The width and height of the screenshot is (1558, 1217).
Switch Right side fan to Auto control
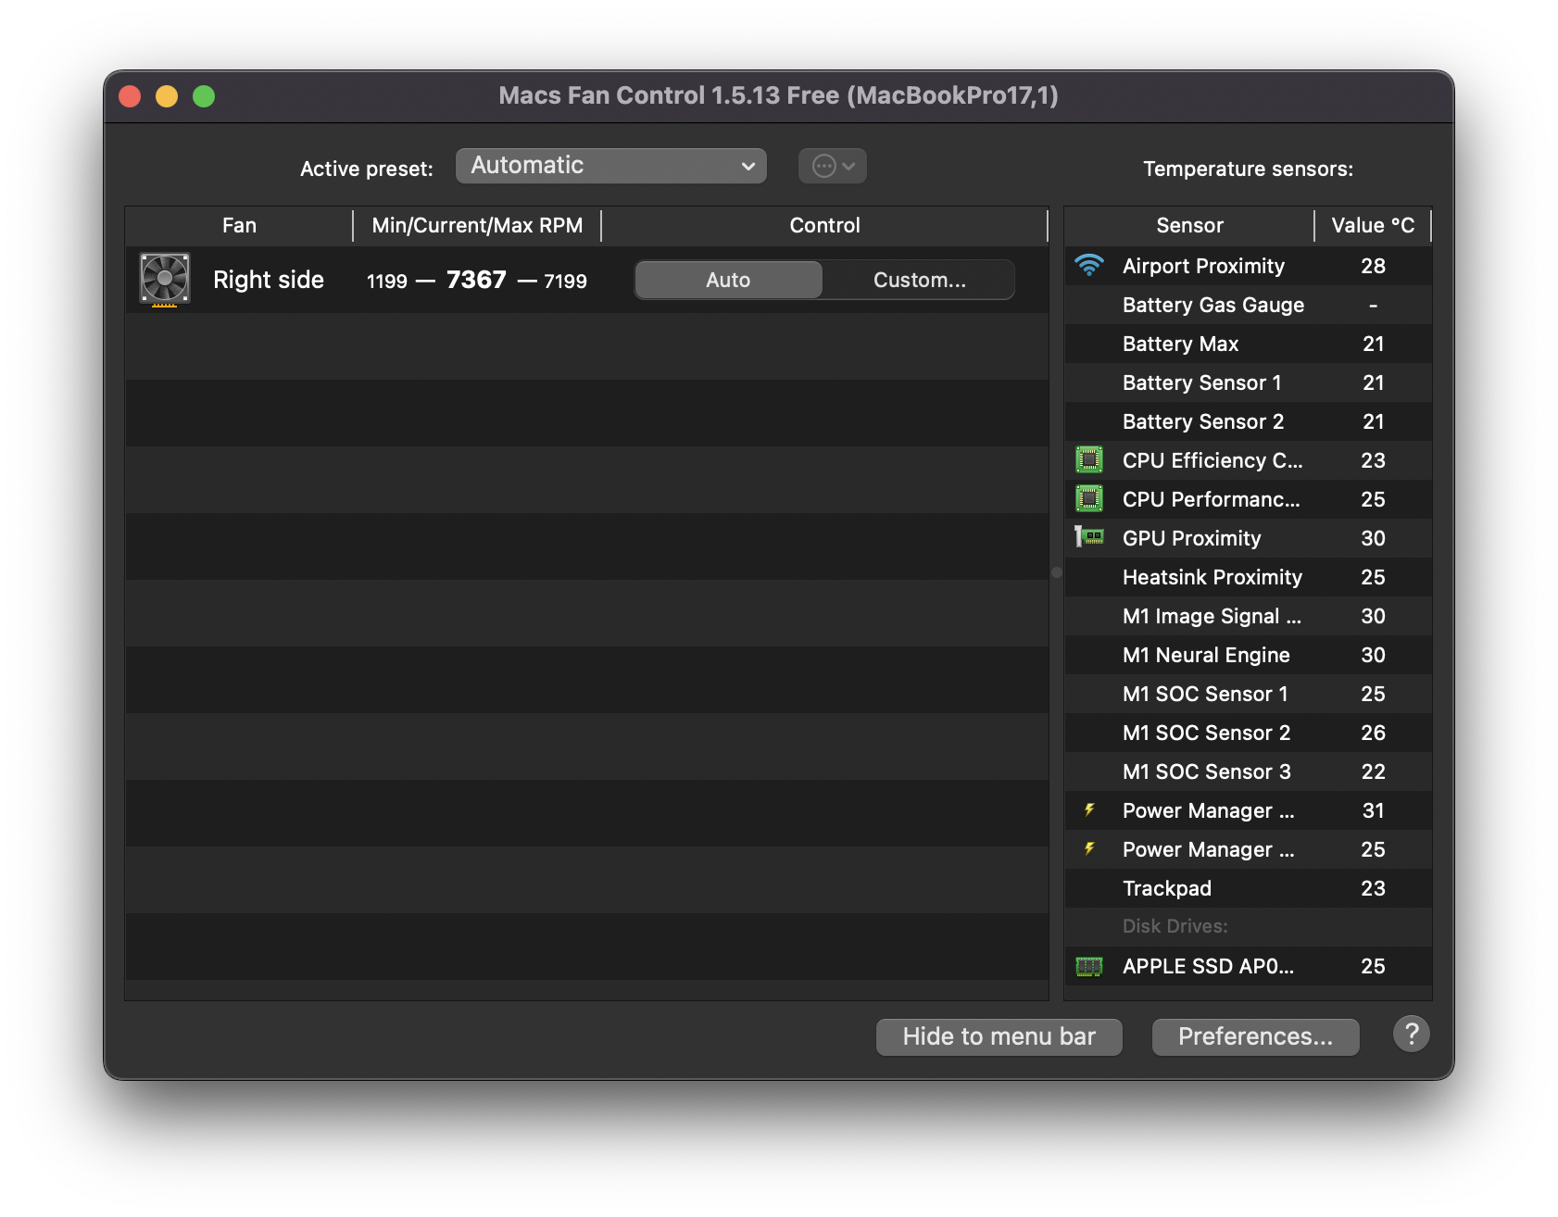click(729, 280)
